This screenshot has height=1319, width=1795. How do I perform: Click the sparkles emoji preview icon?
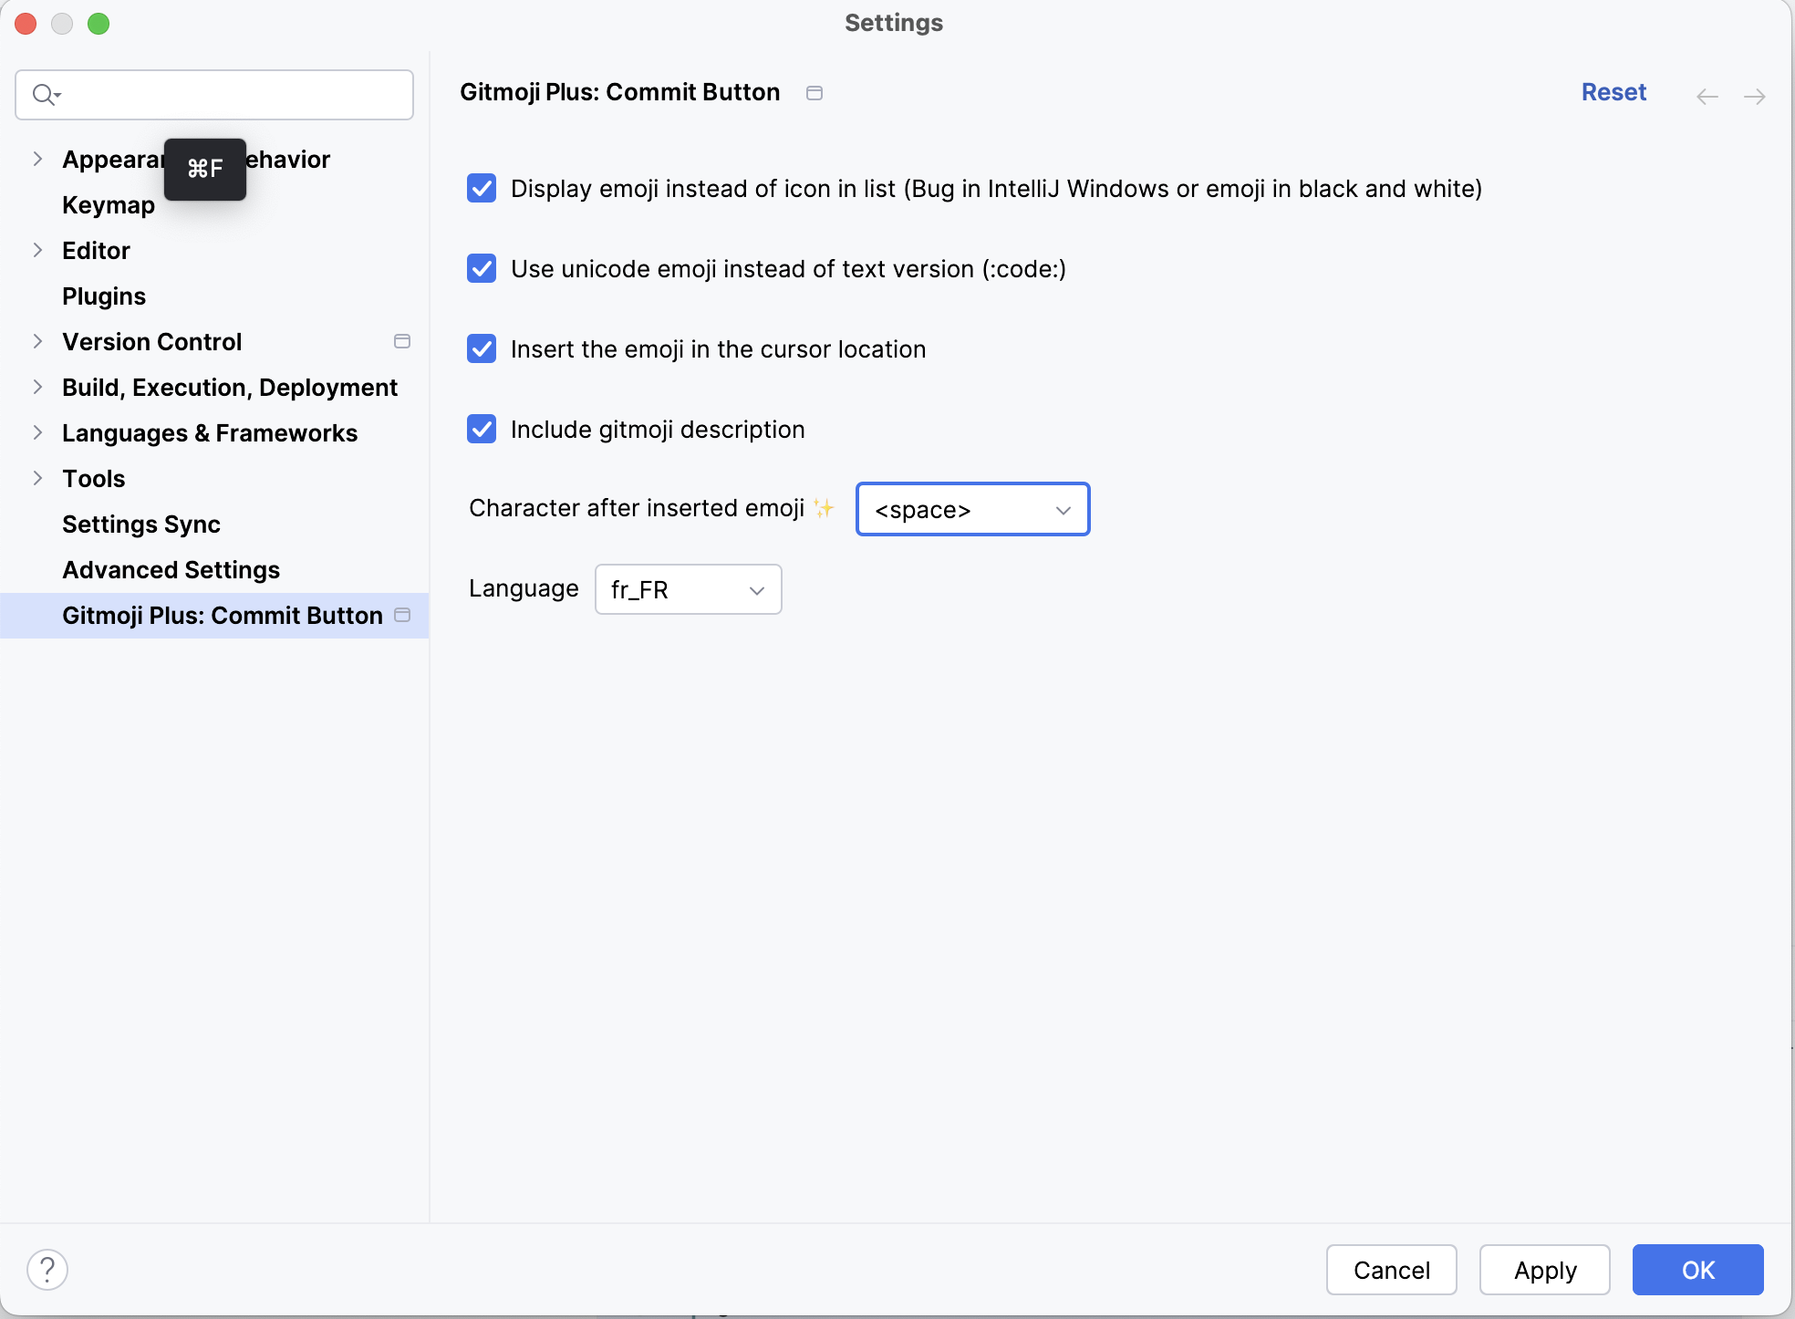click(824, 508)
